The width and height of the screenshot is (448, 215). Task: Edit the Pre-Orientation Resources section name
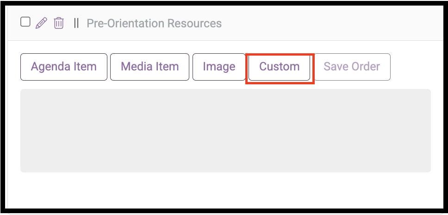(x=41, y=23)
